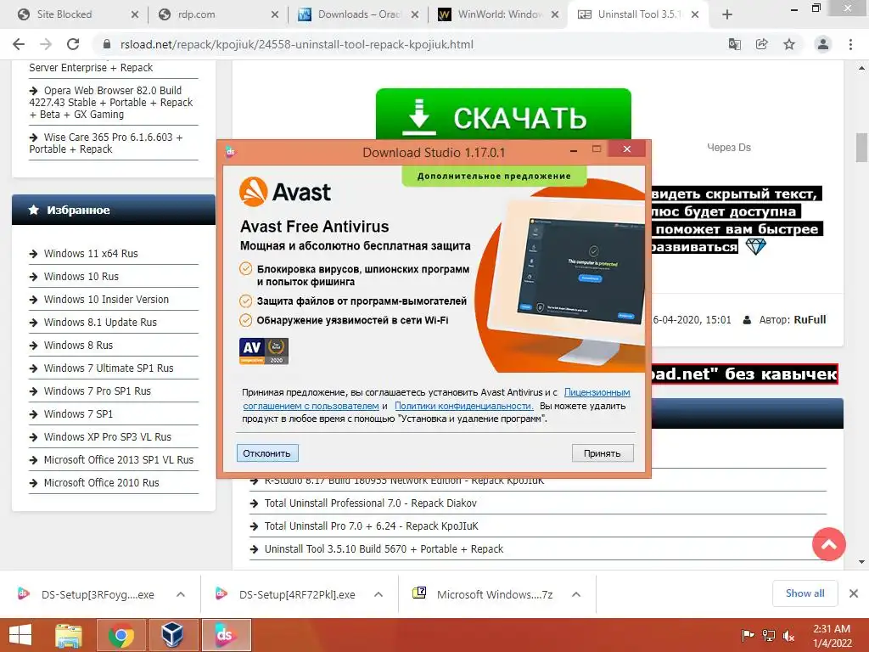Open Windows 7 Ultimate SP1 Rus link
This screenshot has width=869, height=652.
[109, 368]
